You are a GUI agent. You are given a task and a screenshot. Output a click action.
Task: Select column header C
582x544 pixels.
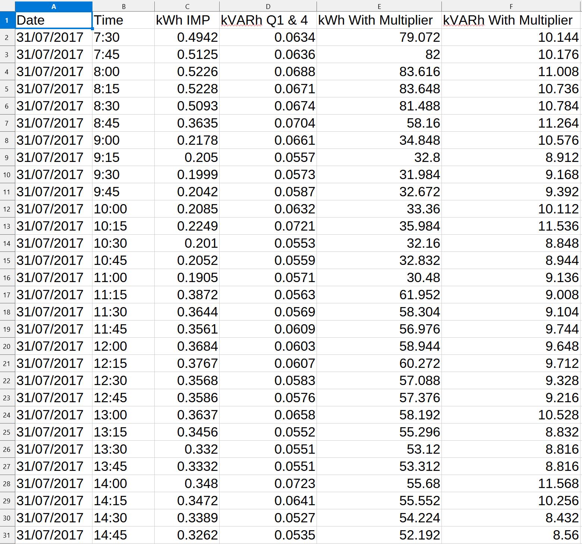pos(186,6)
